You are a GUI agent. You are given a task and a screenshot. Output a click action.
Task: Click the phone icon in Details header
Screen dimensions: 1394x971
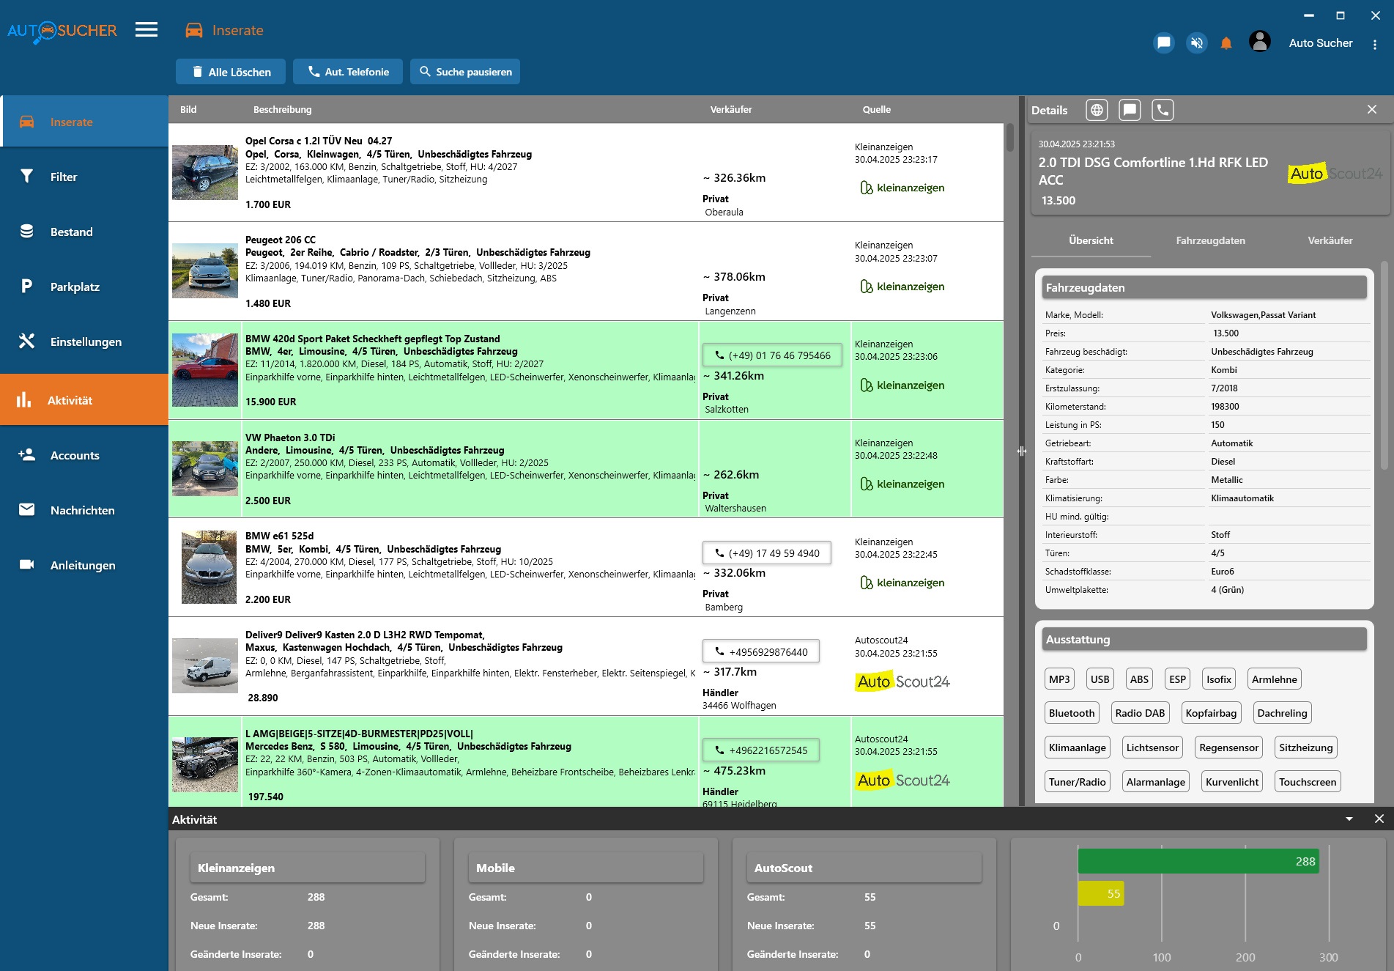(x=1163, y=110)
